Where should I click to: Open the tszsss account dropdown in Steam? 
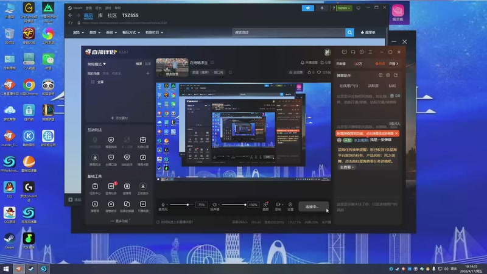point(344,8)
